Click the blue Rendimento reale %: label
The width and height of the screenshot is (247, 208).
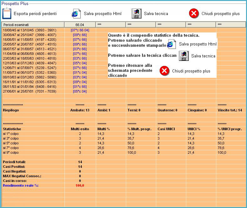click(21, 185)
